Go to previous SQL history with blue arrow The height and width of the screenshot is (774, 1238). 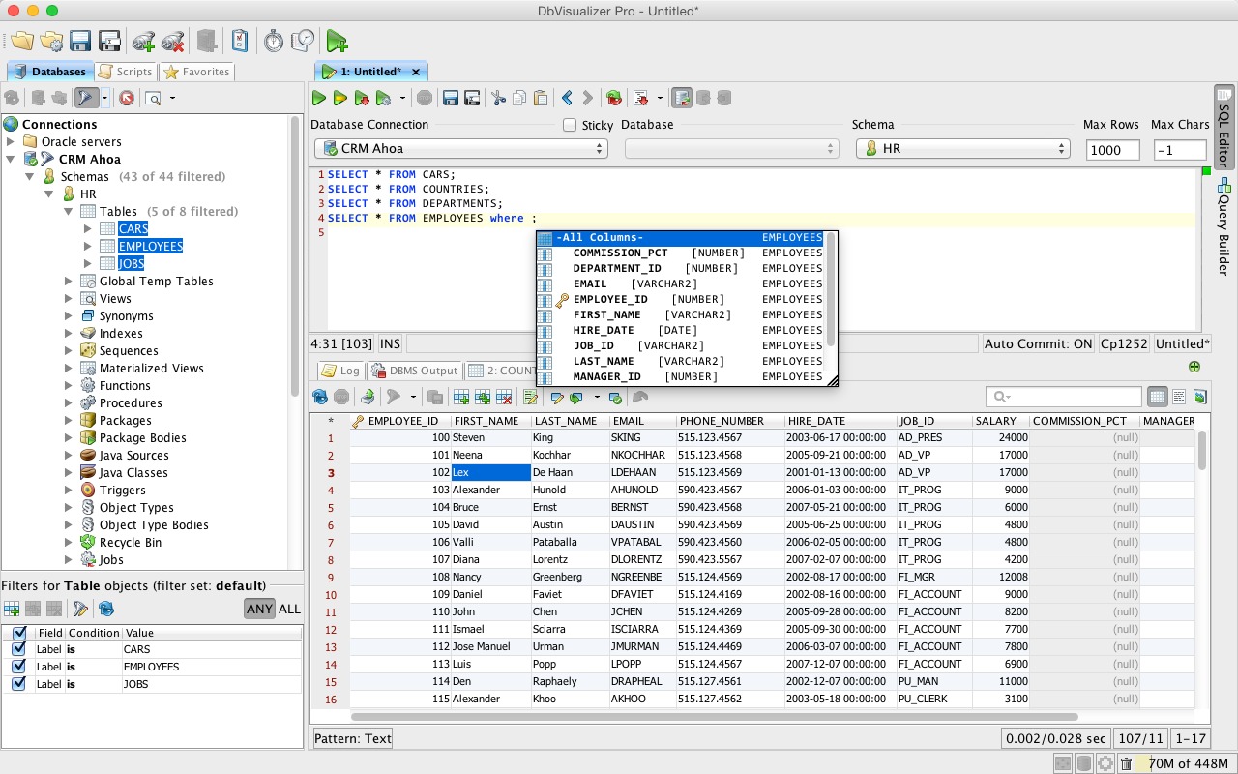(567, 98)
